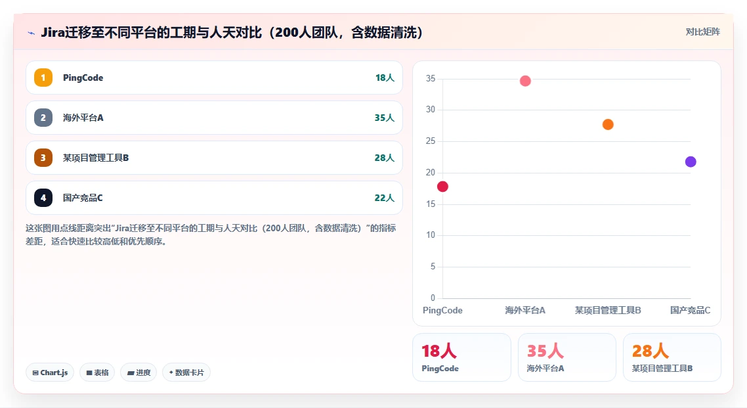Click the 18人 PingCode data card
Viewport: 747px width, 408px height.
click(461, 357)
